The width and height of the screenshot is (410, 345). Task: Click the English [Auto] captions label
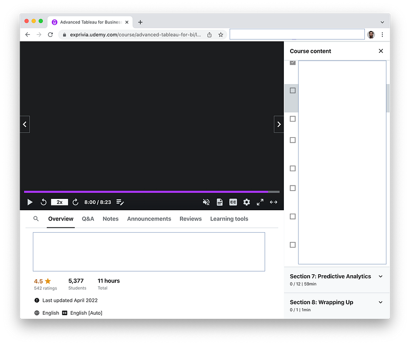point(86,313)
